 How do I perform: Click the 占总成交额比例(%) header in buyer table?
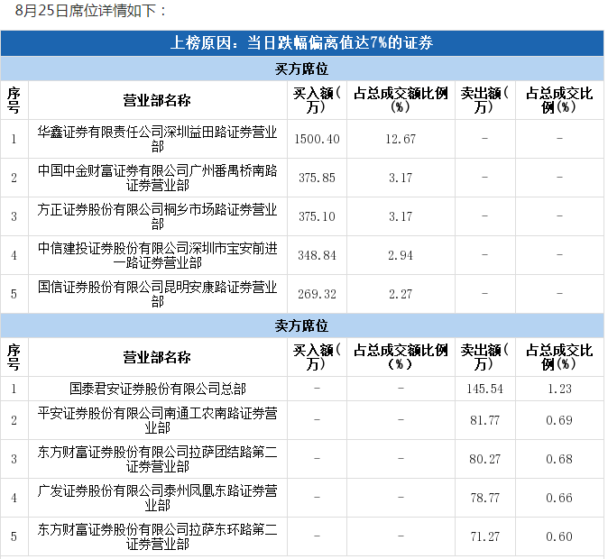pyautogui.click(x=401, y=100)
